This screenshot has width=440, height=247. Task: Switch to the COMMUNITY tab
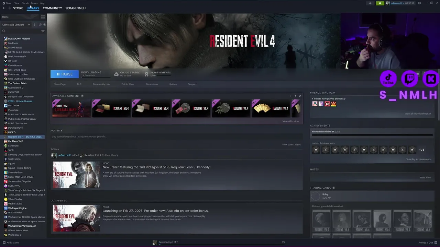pyautogui.click(x=52, y=8)
